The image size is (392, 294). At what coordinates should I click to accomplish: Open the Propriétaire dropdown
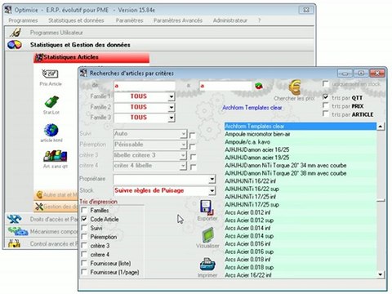pos(212,179)
